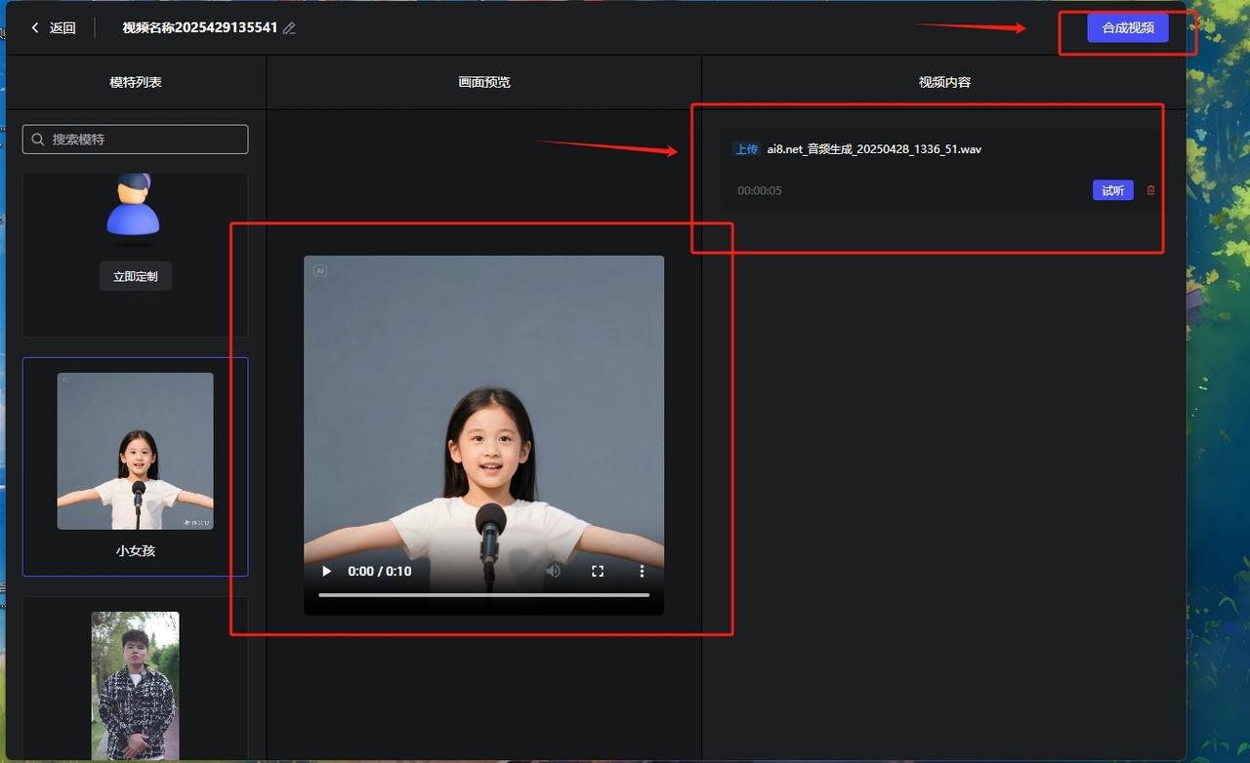Click the video playback progress bar

[x=483, y=592]
